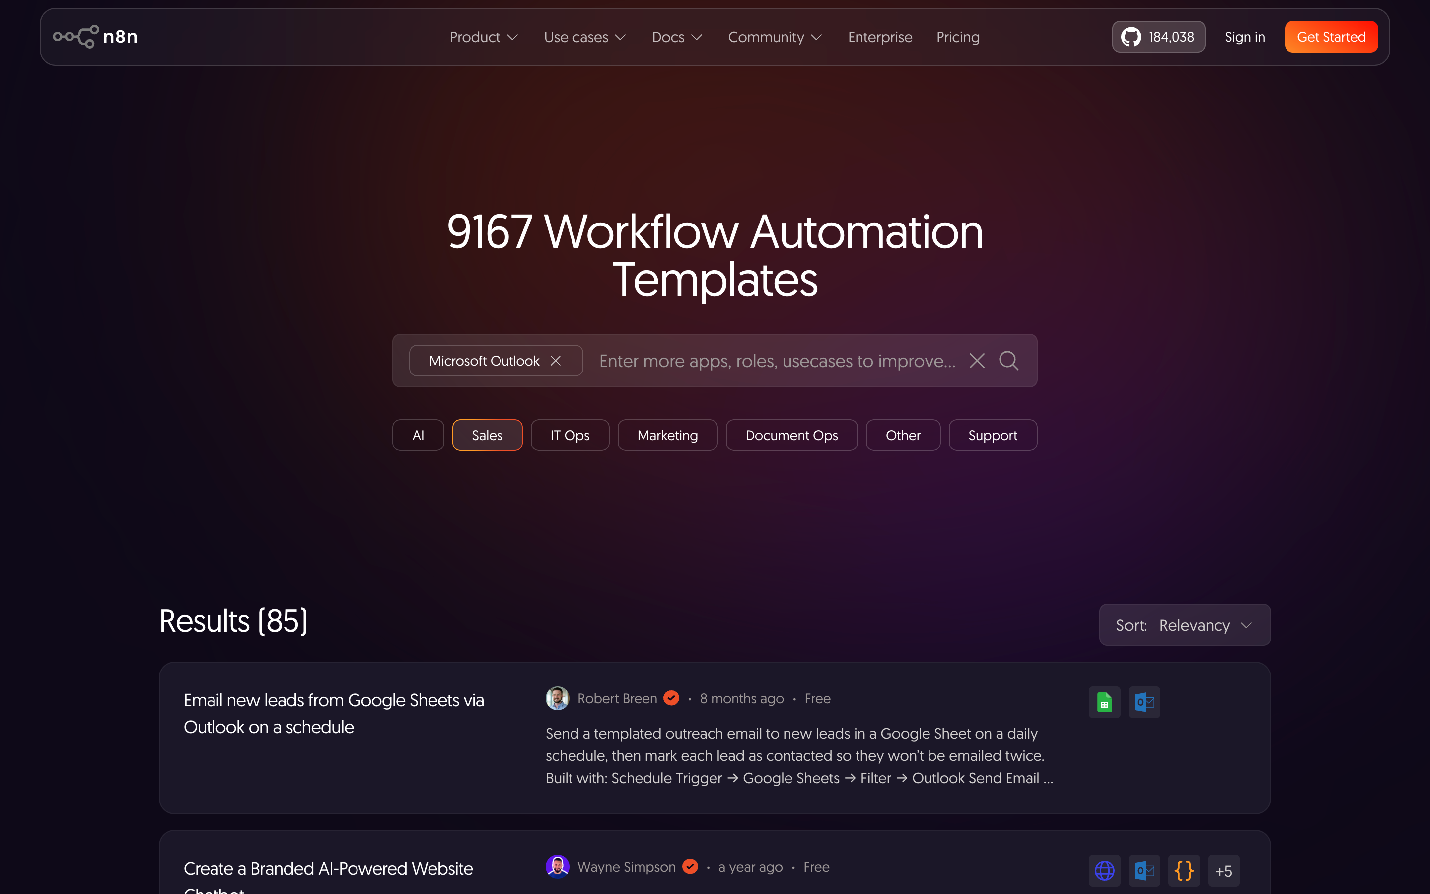This screenshot has height=894, width=1430.
Task: Expand the Use cases menu
Action: point(584,37)
